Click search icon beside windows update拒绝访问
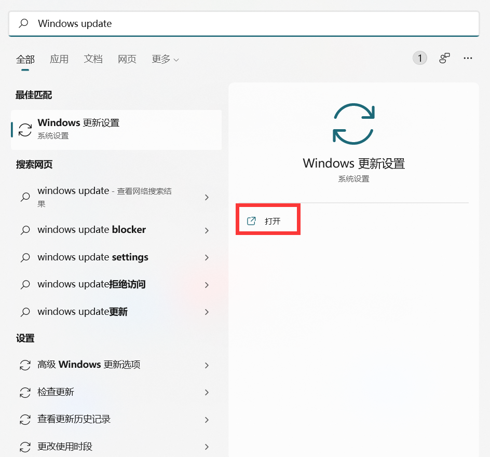The image size is (490, 457). [x=25, y=285]
